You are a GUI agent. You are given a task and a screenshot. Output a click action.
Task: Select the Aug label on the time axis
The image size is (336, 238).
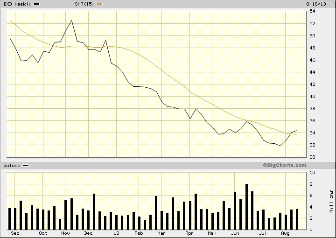[x=285, y=233]
